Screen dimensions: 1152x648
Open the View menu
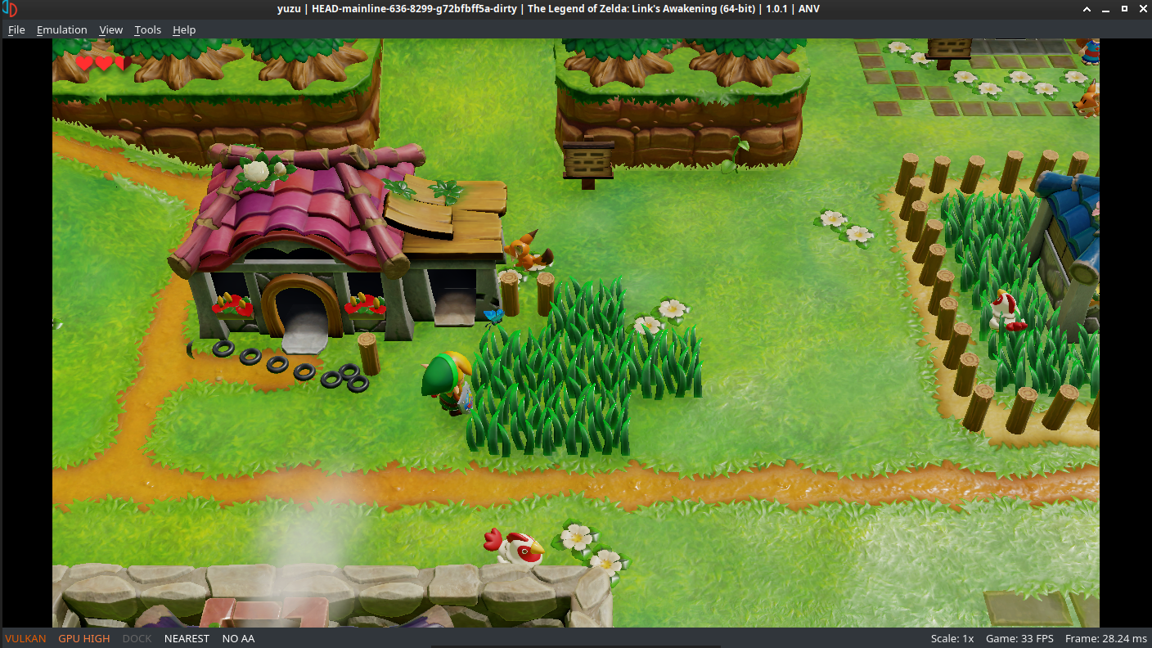click(x=110, y=29)
